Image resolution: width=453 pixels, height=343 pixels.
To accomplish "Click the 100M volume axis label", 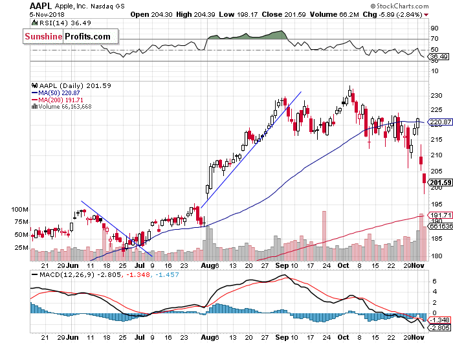I will coord(19,210).
